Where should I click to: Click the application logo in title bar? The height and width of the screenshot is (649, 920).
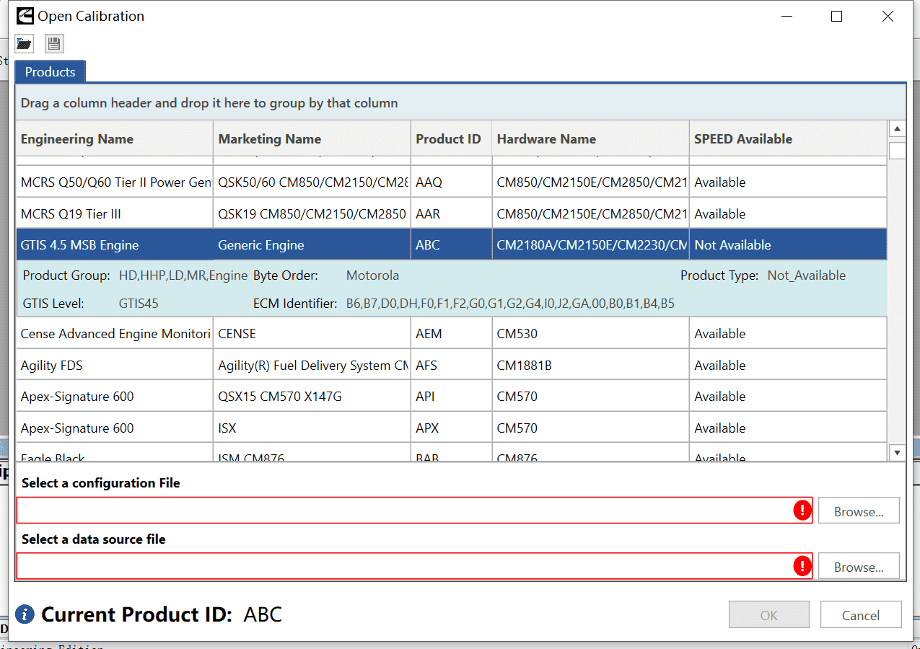(25, 16)
